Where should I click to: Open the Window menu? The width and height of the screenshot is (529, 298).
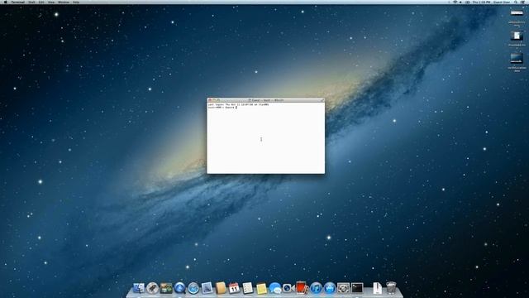(64, 2)
